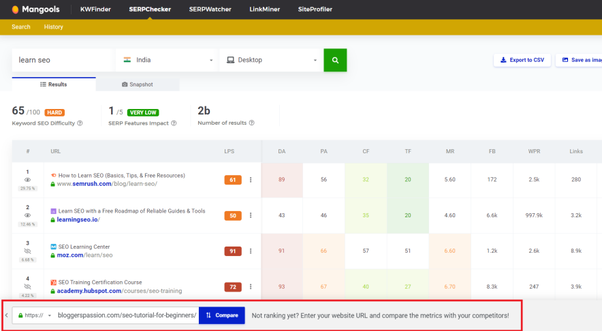
Task: Click semrush favicon icon in row 1
Action: pyautogui.click(x=53, y=176)
